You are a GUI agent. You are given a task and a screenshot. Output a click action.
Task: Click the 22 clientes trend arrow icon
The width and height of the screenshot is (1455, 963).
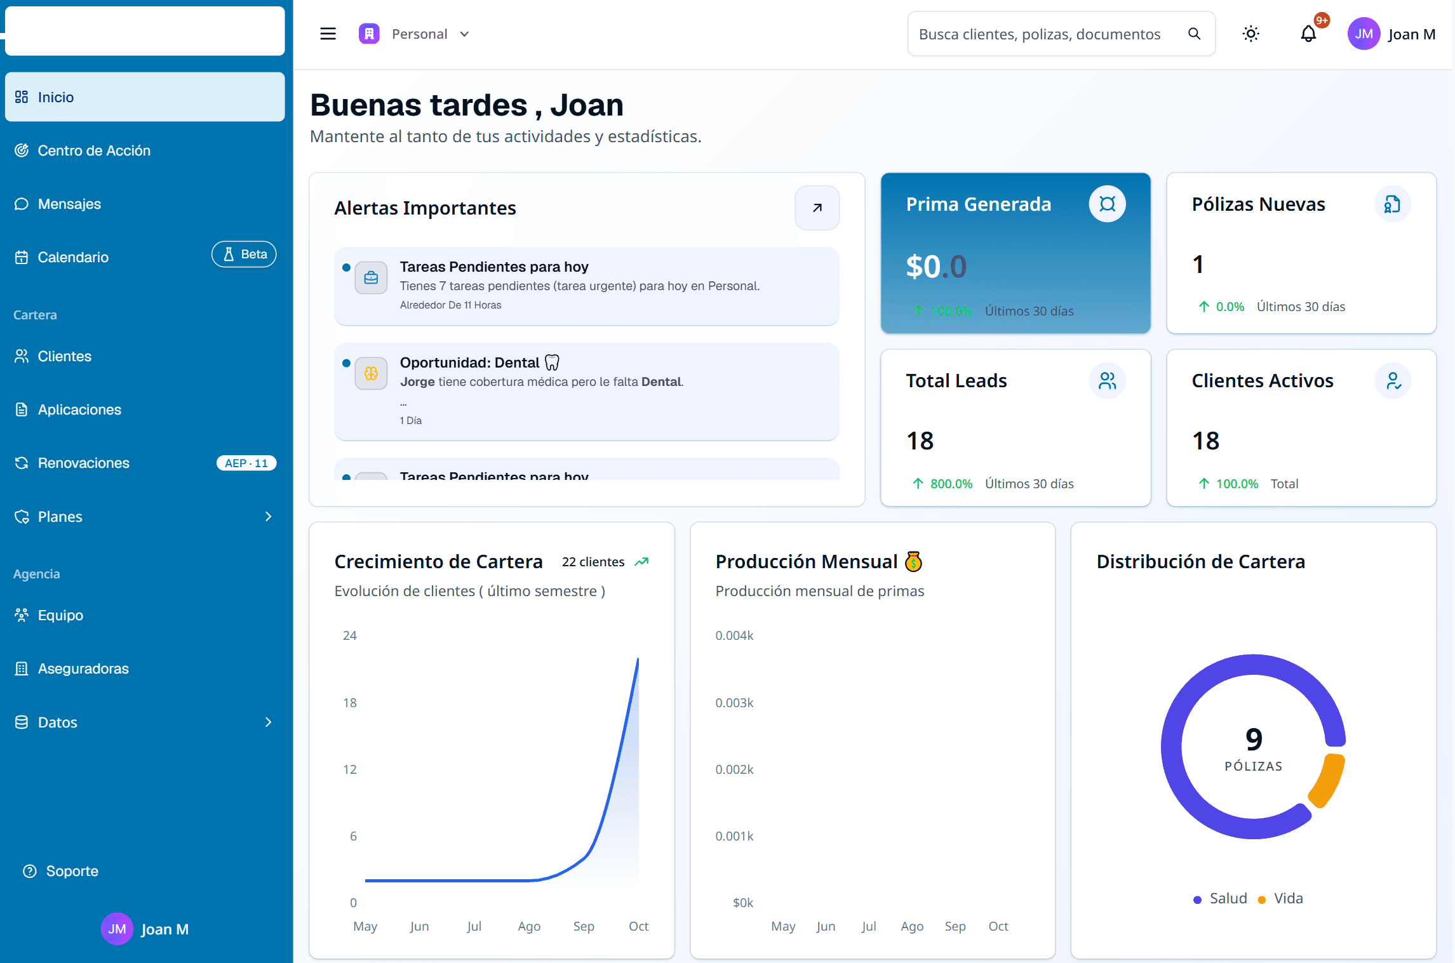pos(641,562)
